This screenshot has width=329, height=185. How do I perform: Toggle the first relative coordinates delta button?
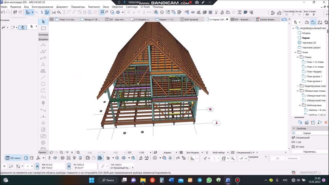[x=37, y=166]
